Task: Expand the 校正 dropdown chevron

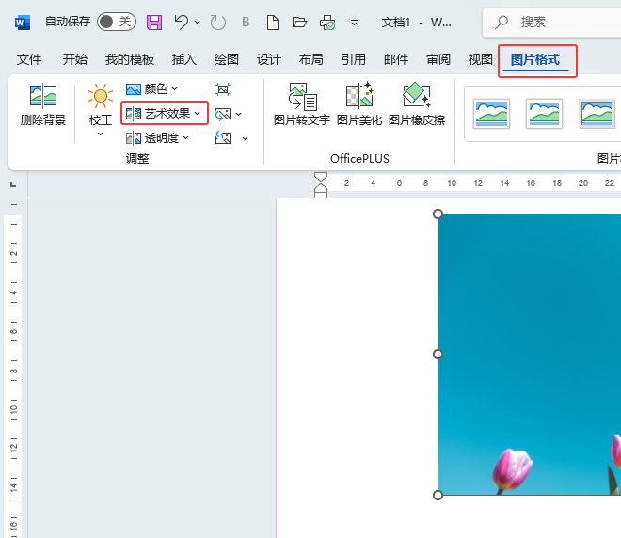Action: [x=100, y=134]
